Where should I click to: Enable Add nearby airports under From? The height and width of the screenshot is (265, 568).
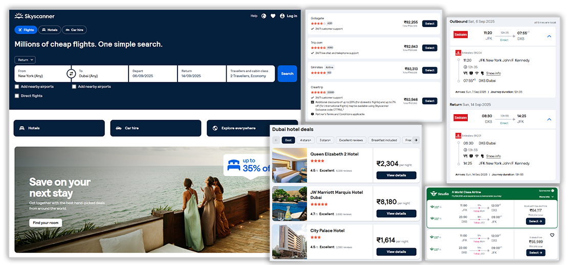(17, 86)
